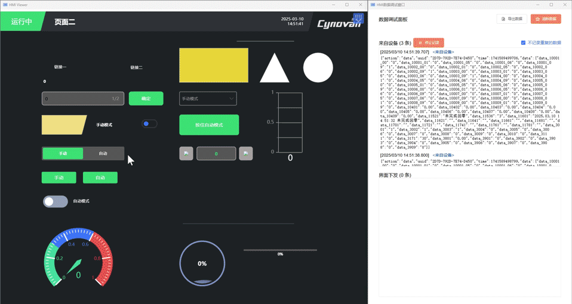The width and height of the screenshot is (572, 304).
Task: Select 自动 in the segmented mode selector
Action: click(x=103, y=154)
